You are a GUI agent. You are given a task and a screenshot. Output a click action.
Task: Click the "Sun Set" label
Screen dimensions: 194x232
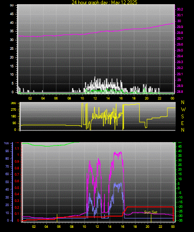[x=151, y=212]
